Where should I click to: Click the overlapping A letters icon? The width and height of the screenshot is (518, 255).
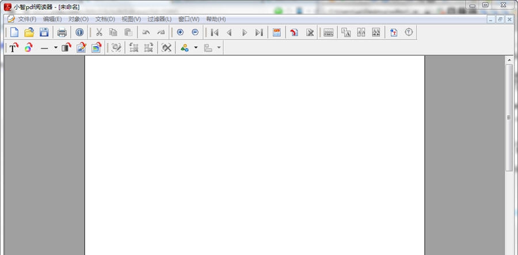(346, 32)
